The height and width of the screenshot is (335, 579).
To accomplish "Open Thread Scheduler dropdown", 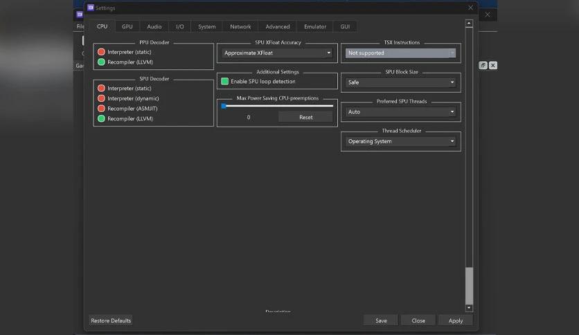I will coord(400,141).
